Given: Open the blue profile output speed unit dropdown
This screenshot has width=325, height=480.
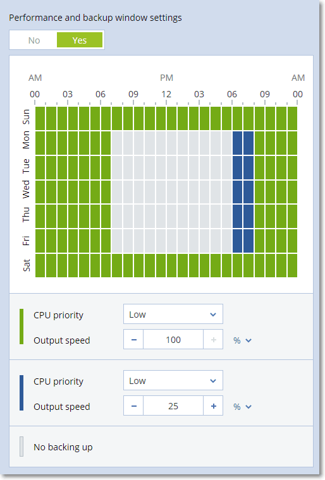Looking at the screenshot, I should point(242,407).
